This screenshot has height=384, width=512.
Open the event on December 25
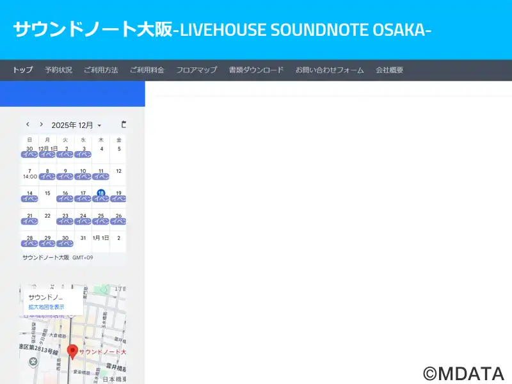tap(100, 221)
